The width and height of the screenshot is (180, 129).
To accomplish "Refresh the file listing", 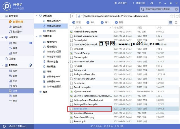I will click(177, 16).
